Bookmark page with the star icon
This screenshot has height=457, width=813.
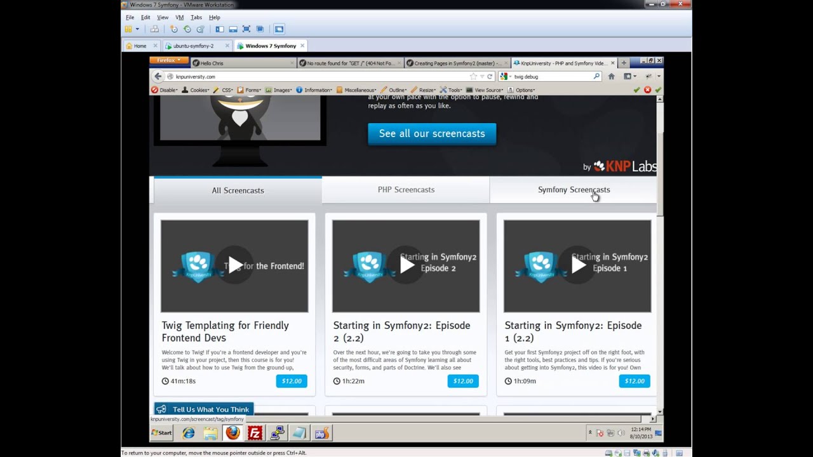[x=473, y=76]
